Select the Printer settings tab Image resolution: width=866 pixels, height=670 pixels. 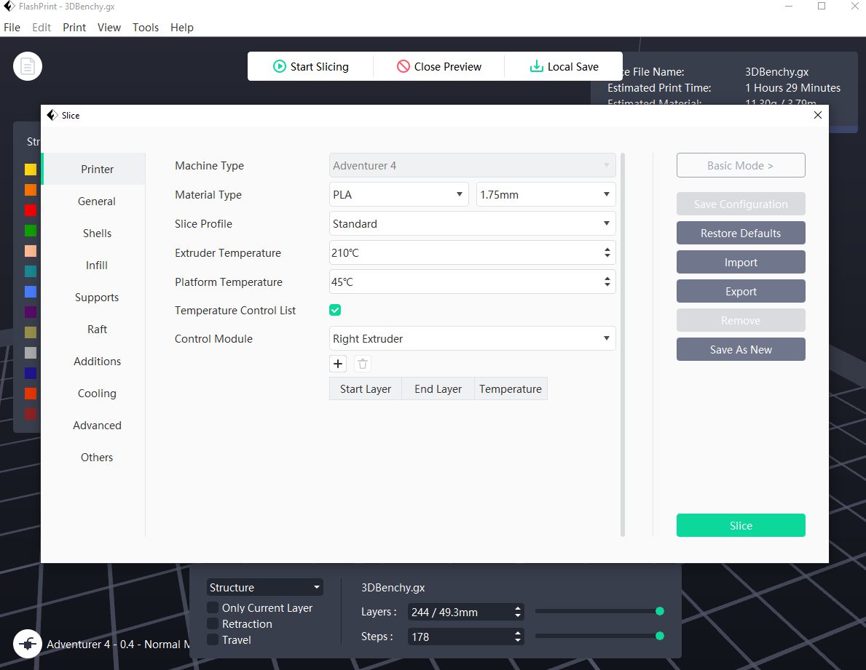click(x=95, y=169)
